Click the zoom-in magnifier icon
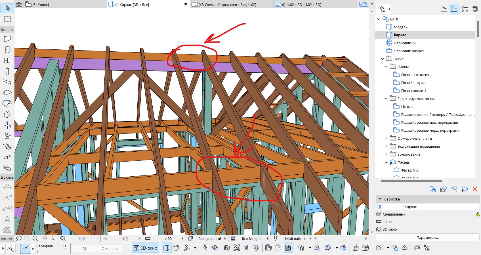The width and height of the screenshot is (481, 255). pyautogui.click(x=35, y=239)
